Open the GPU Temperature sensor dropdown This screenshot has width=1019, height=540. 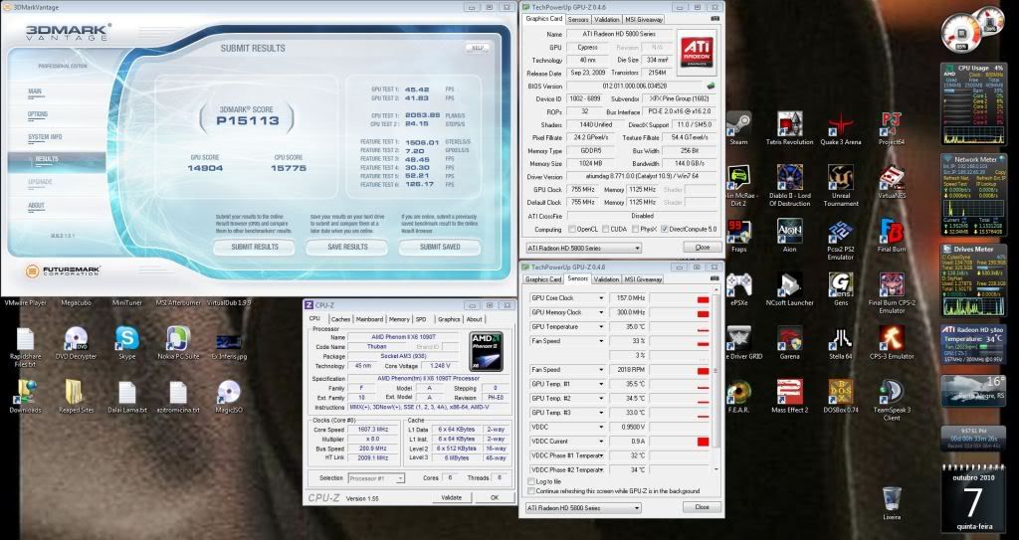(x=602, y=326)
